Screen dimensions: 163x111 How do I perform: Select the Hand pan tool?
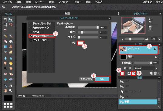tap(5, 91)
